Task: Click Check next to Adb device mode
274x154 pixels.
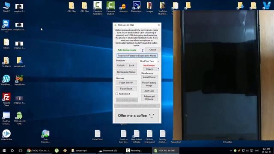Action: click(152, 50)
